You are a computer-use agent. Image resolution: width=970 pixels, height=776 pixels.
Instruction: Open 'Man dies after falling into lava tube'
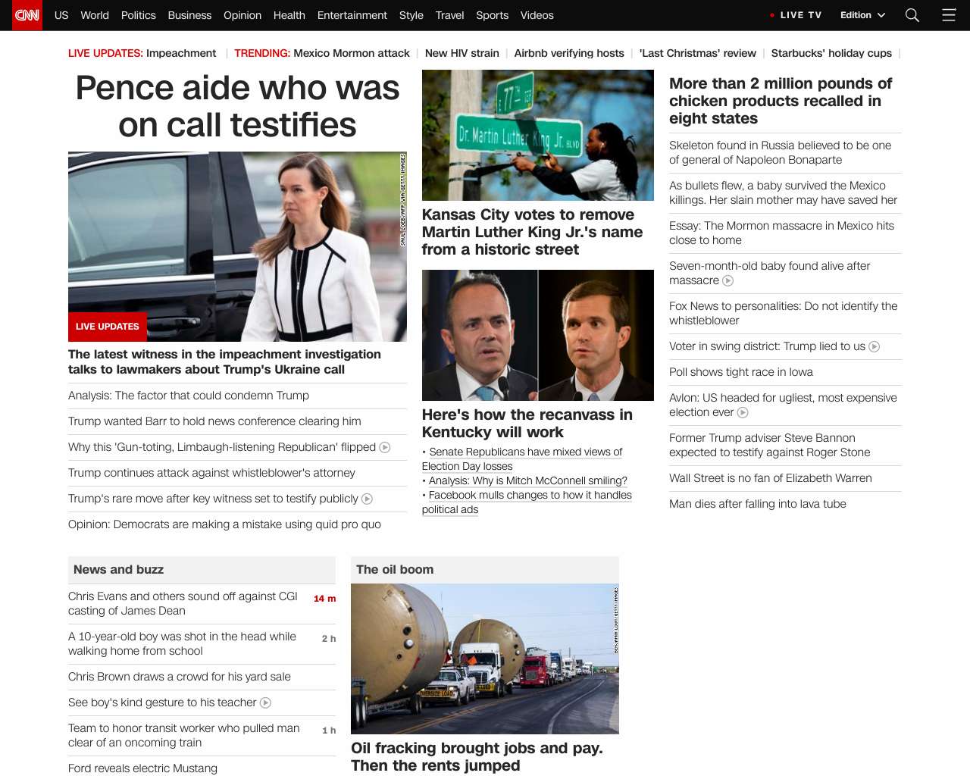coord(758,504)
